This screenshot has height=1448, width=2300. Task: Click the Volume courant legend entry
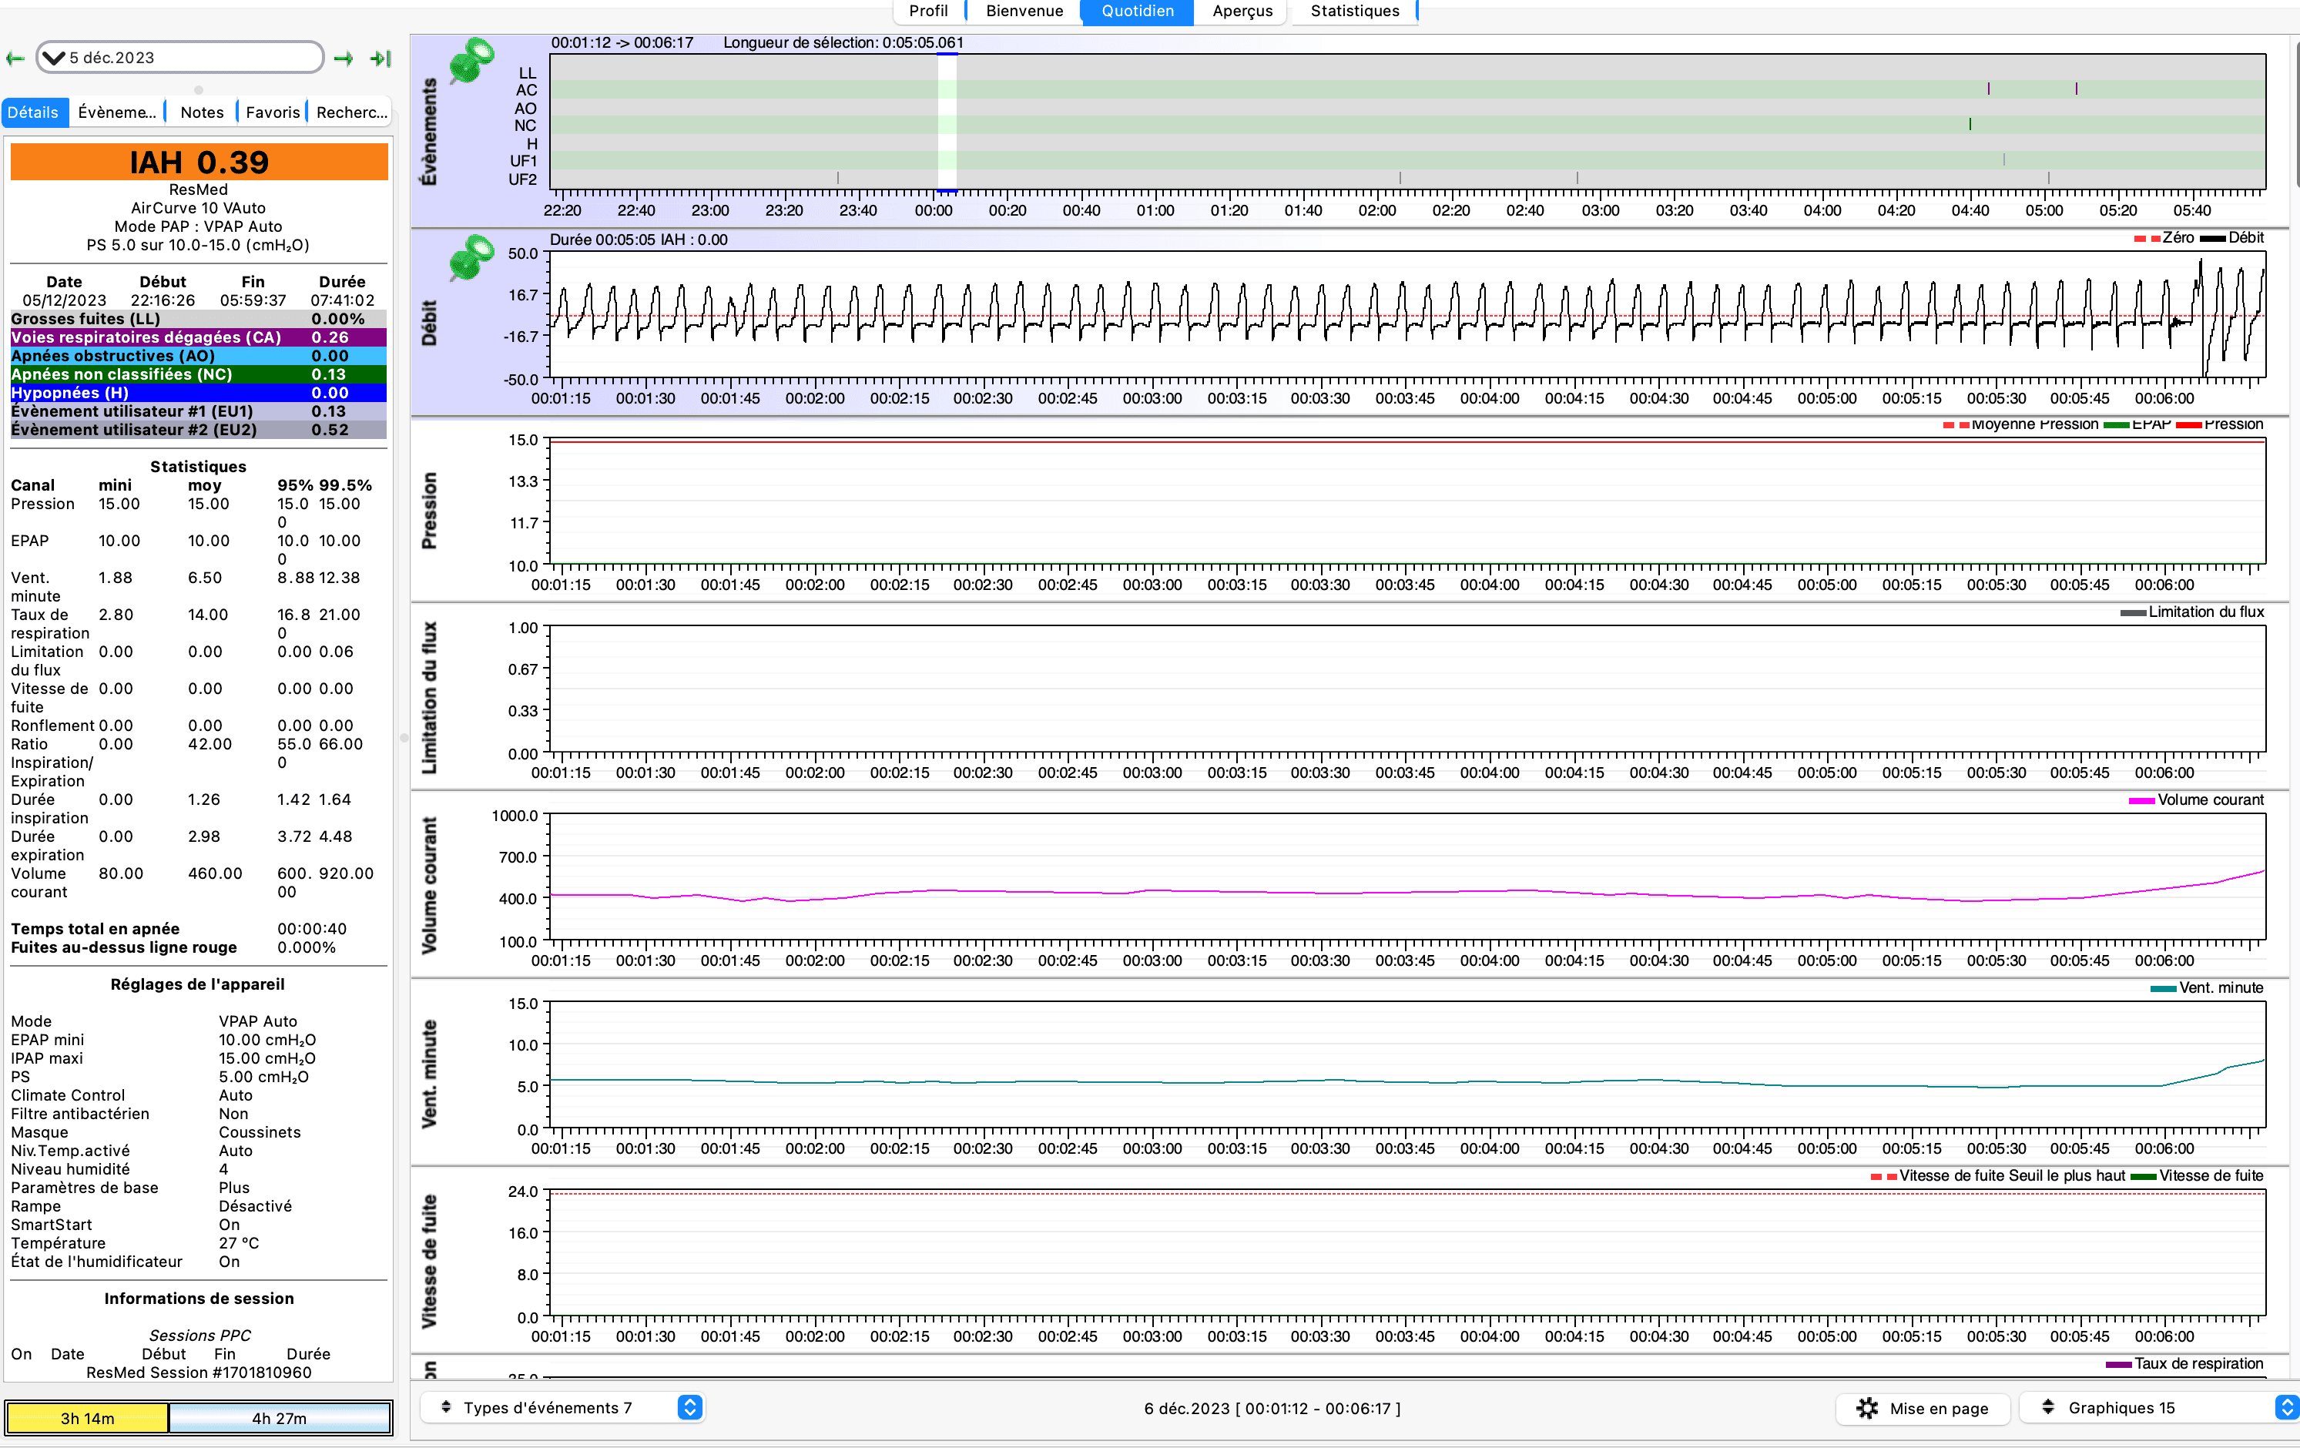pyautogui.click(x=2197, y=800)
